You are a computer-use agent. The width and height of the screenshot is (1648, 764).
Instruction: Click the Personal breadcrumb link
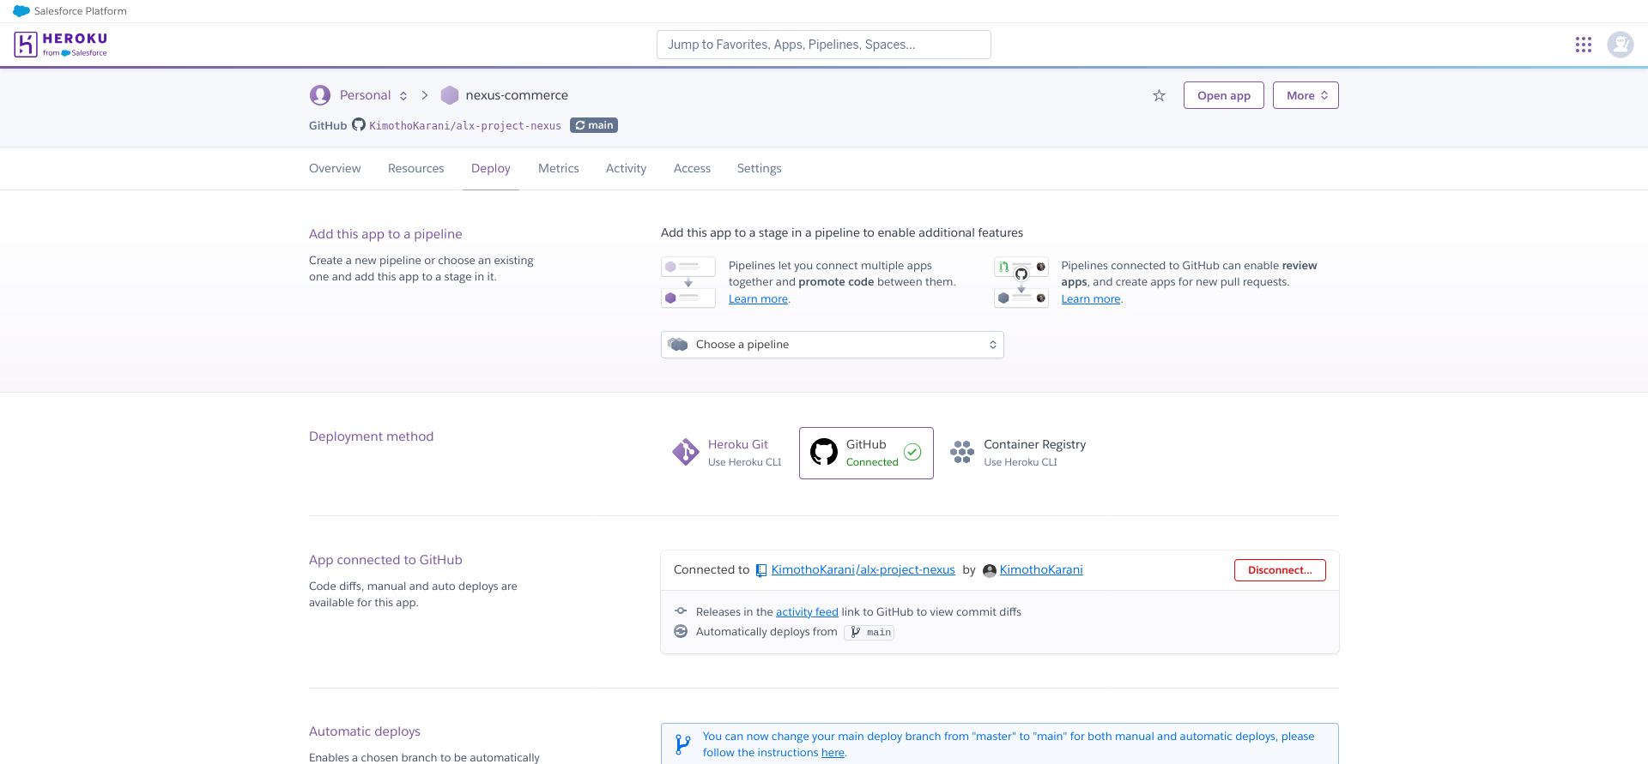[365, 95]
